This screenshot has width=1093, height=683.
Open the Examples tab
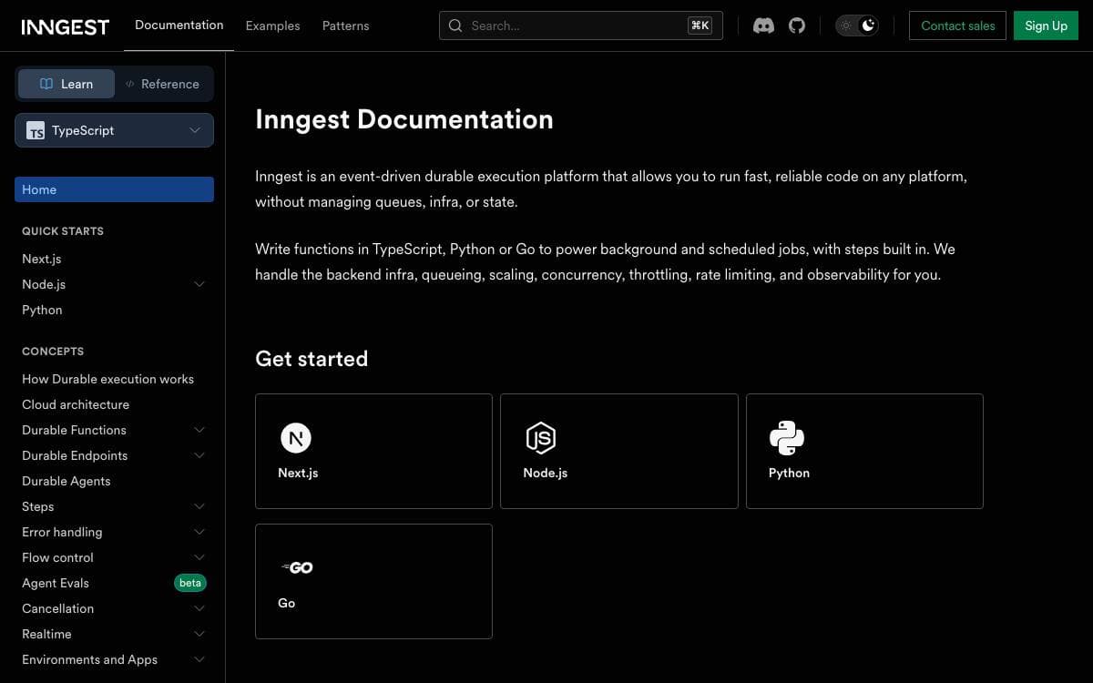272,25
